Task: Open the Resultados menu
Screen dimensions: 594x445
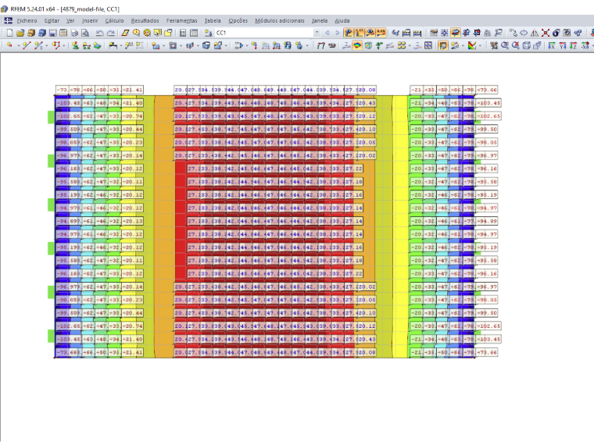Action: [x=145, y=21]
